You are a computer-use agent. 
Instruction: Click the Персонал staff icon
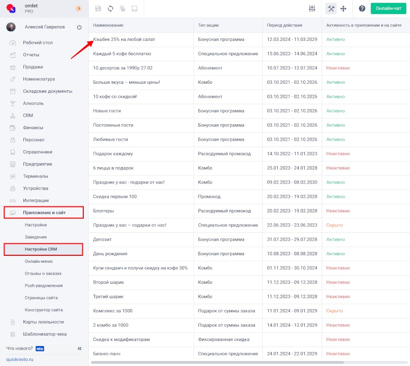point(12,140)
